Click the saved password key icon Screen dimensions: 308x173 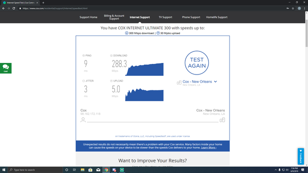[288, 9]
